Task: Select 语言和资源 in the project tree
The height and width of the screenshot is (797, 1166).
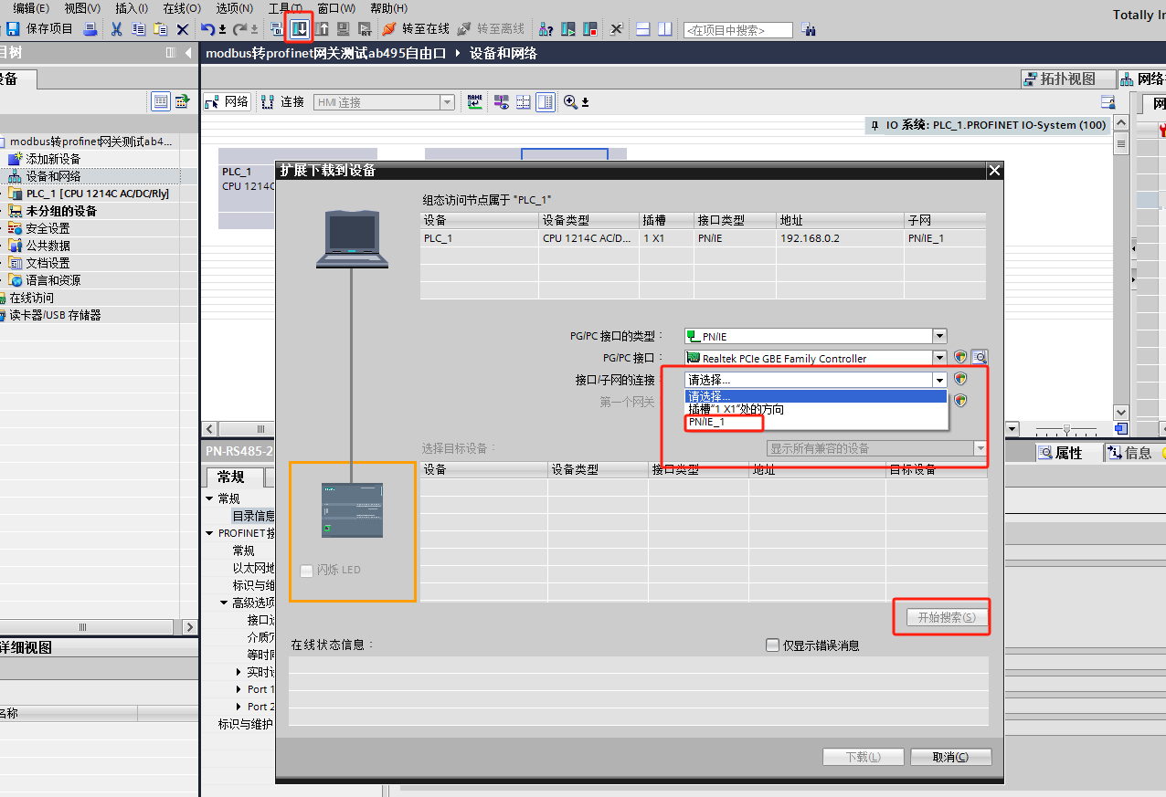Action: 53,280
